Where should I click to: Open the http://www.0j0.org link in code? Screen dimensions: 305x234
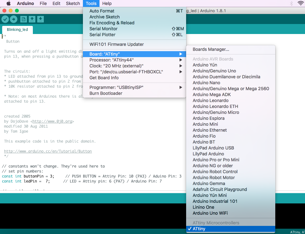(x=52, y=121)
